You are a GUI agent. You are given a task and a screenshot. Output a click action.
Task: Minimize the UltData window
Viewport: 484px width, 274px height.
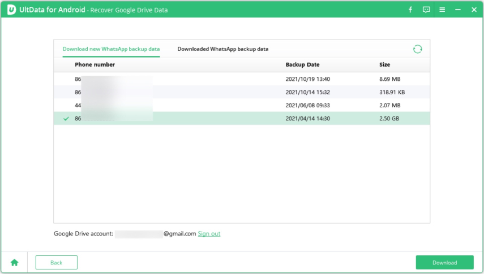pos(458,10)
